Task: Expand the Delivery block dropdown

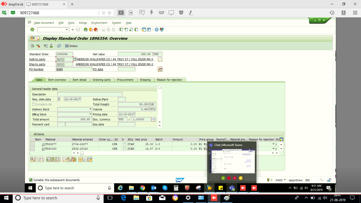Action: pyautogui.click(x=90, y=109)
